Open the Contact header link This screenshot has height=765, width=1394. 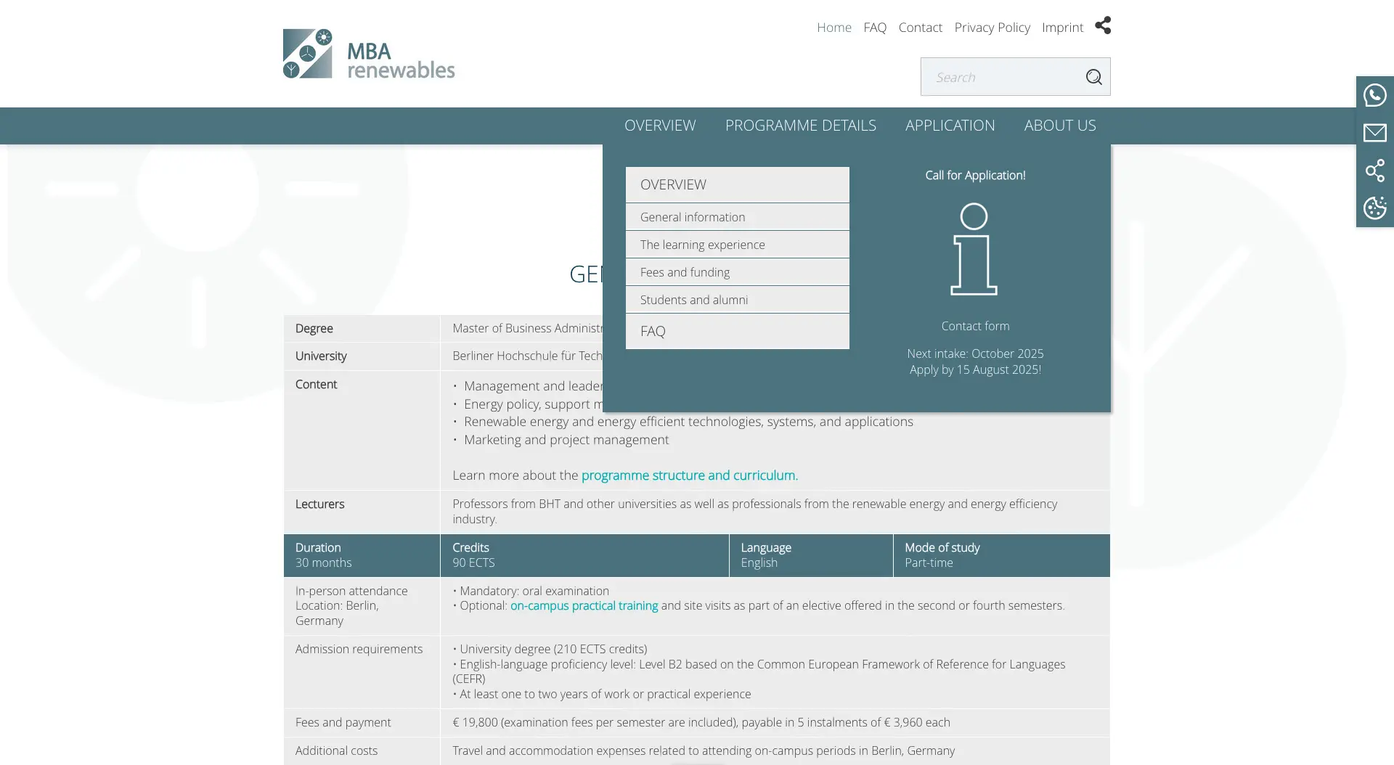point(920,27)
